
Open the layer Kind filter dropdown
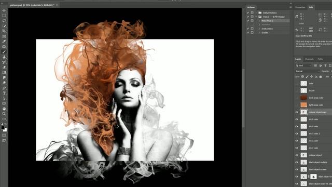click(x=304, y=65)
